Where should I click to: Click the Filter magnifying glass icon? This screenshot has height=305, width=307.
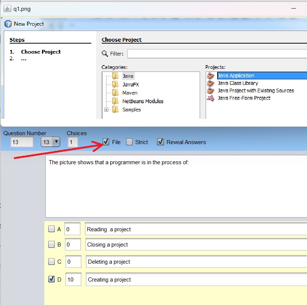(x=105, y=54)
